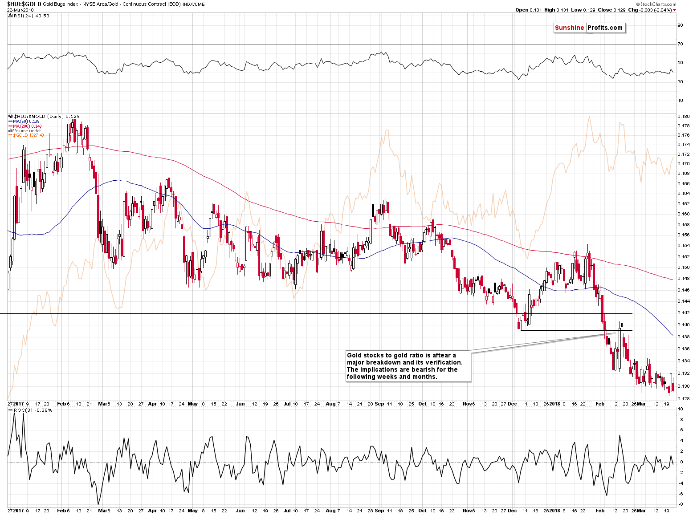Click the blue line marker for MA(50)

(x=10, y=121)
